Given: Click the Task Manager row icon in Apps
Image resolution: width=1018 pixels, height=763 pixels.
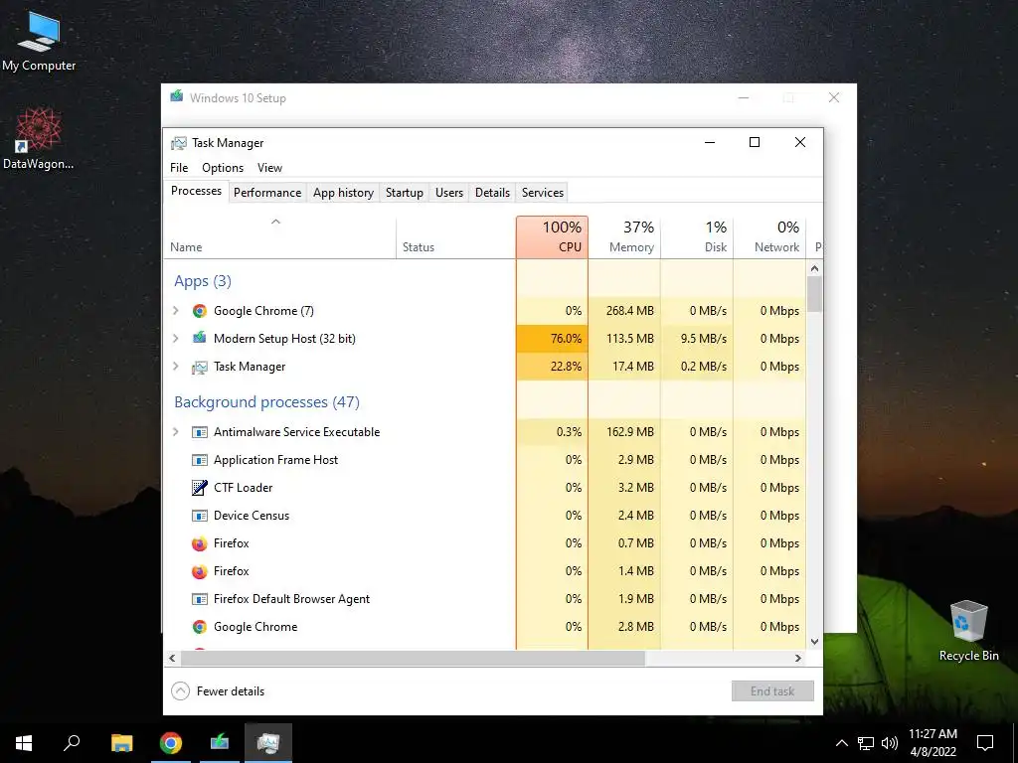Looking at the screenshot, I should [199, 367].
